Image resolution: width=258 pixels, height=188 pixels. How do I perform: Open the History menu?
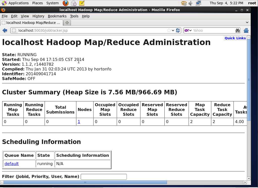[x=38, y=16]
